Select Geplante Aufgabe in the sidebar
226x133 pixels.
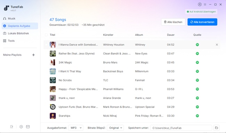point(20,26)
